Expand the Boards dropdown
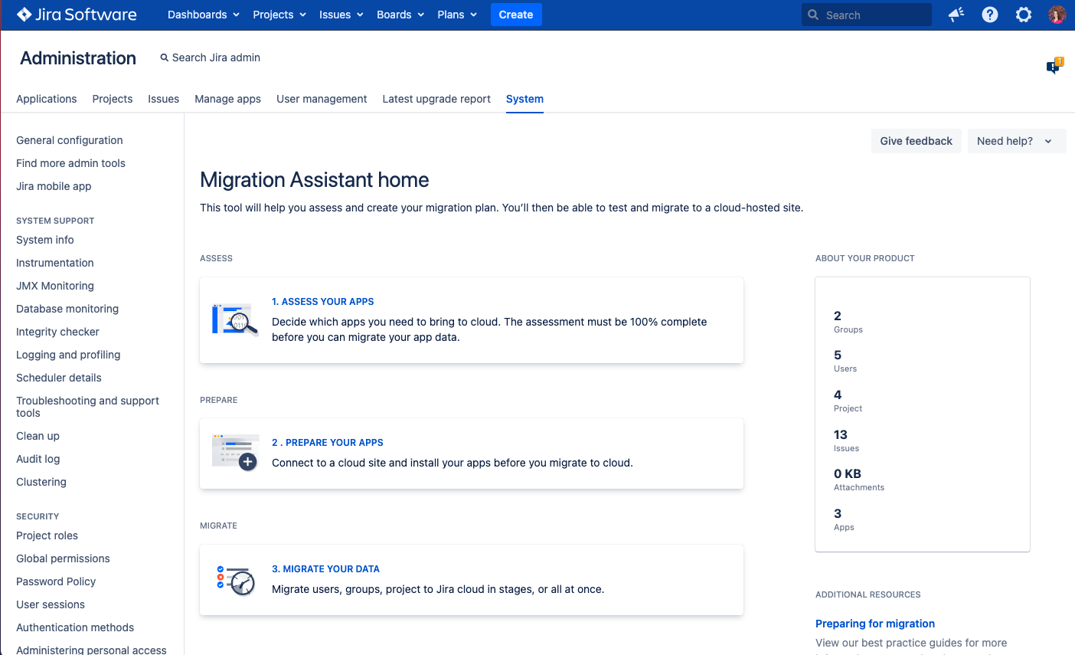The height and width of the screenshot is (655, 1075). [x=400, y=15]
